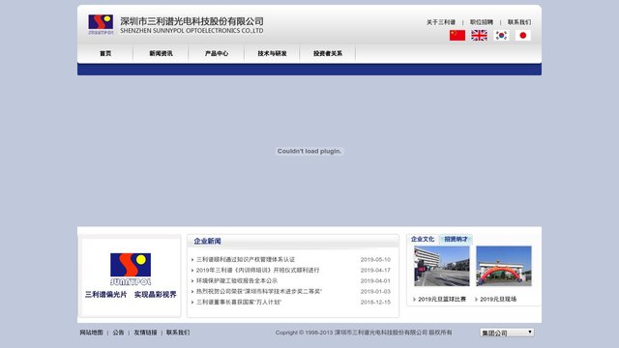Switch language via the China flag

(457, 36)
